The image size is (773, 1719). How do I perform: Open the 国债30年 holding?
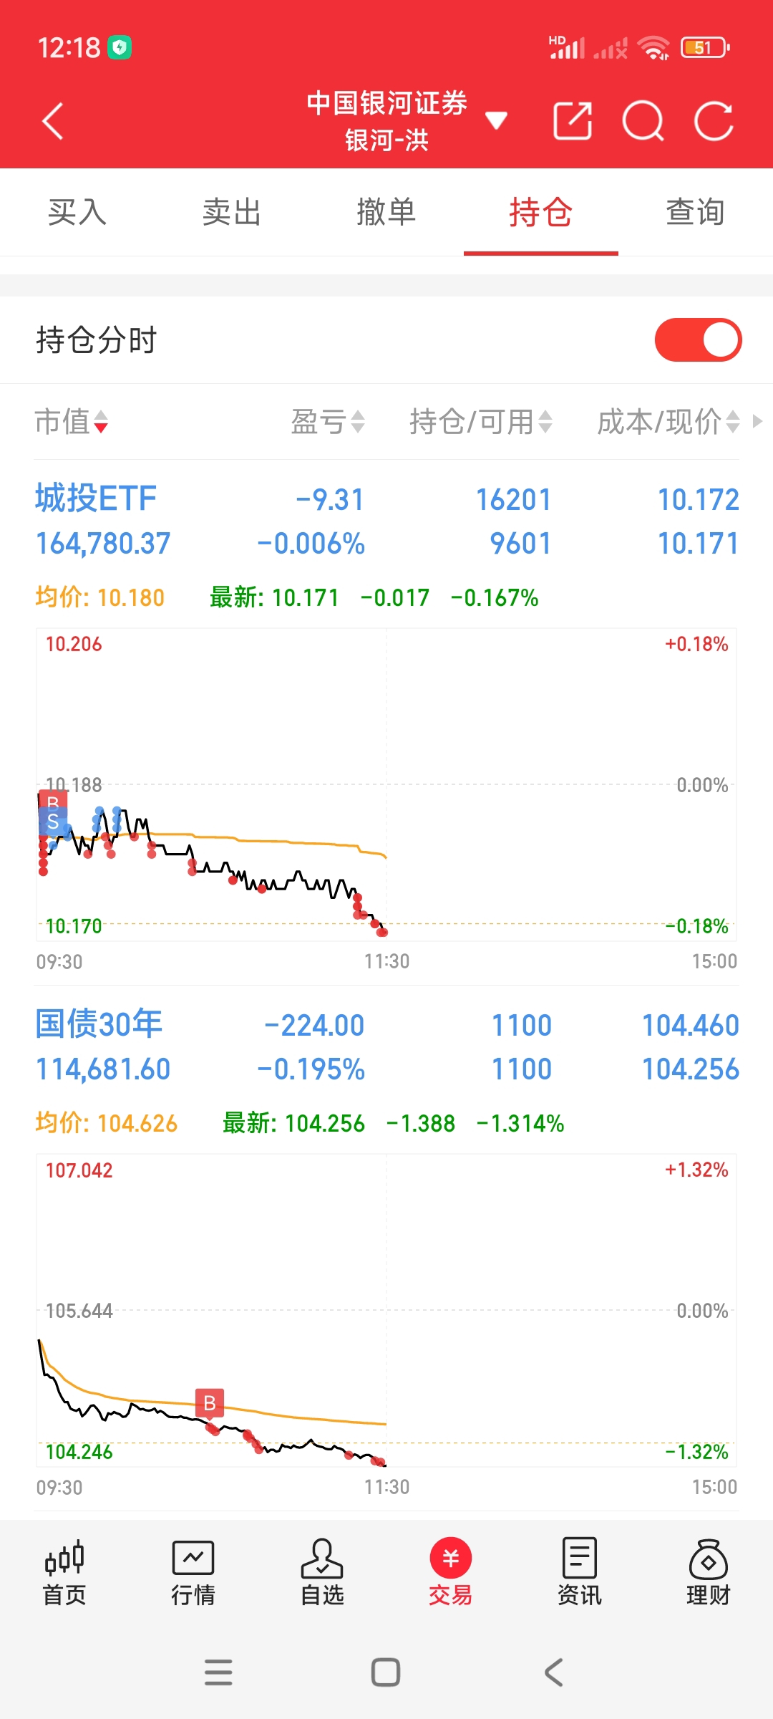coord(99,1024)
